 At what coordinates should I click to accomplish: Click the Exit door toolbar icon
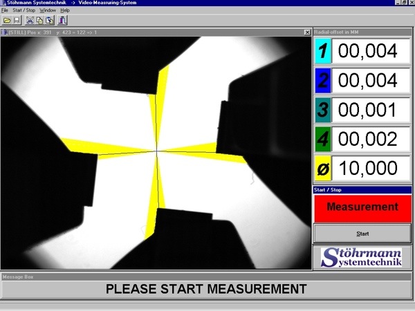tap(62, 21)
